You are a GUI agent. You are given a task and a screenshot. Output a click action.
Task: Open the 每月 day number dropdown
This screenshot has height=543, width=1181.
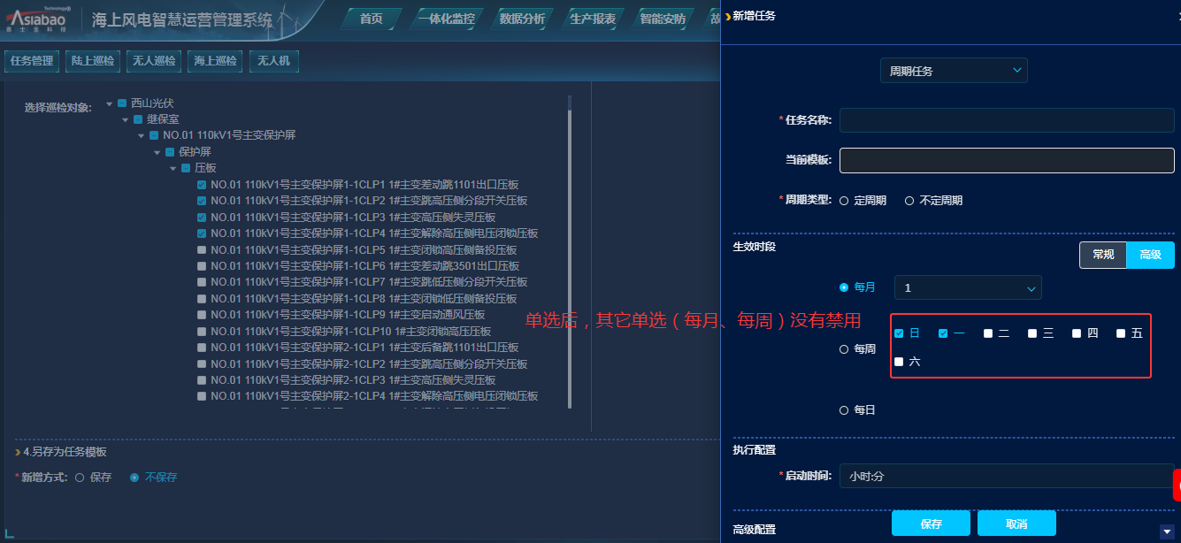pos(967,288)
